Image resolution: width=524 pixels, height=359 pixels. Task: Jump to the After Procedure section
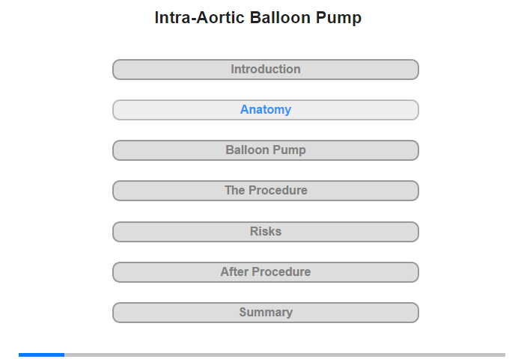pos(266,272)
